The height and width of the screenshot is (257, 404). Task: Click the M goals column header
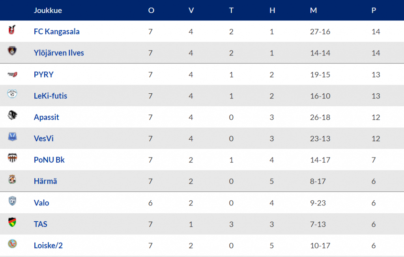[x=313, y=10]
